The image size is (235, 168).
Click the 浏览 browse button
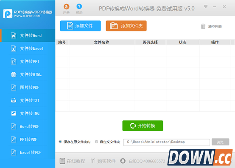220,142
